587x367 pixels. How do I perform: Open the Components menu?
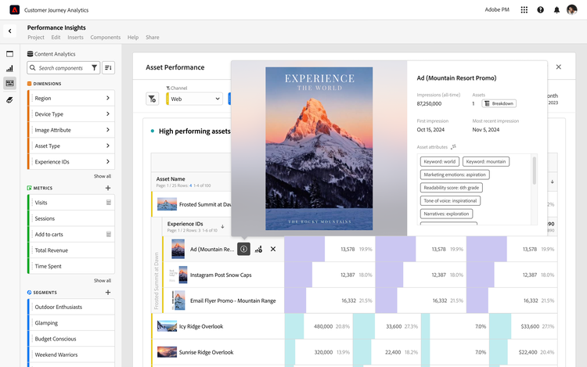pyautogui.click(x=105, y=38)
